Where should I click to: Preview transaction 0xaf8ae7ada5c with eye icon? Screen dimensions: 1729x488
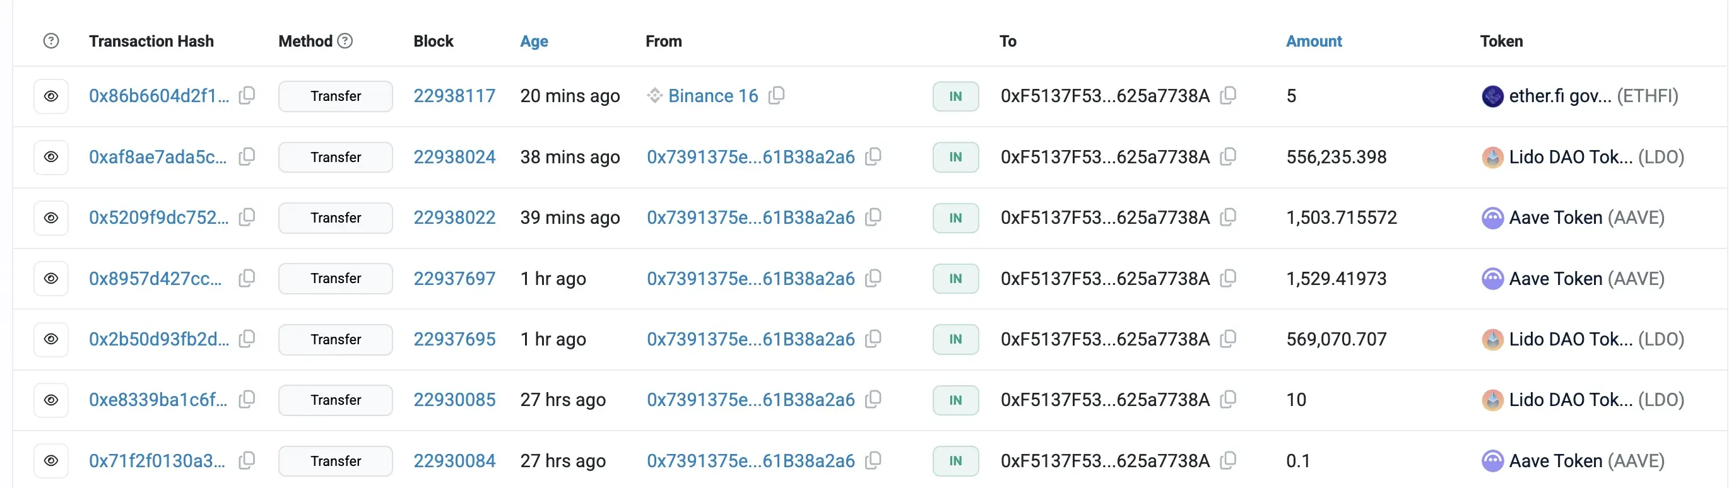pyautogui.click(x=51, y=157)
